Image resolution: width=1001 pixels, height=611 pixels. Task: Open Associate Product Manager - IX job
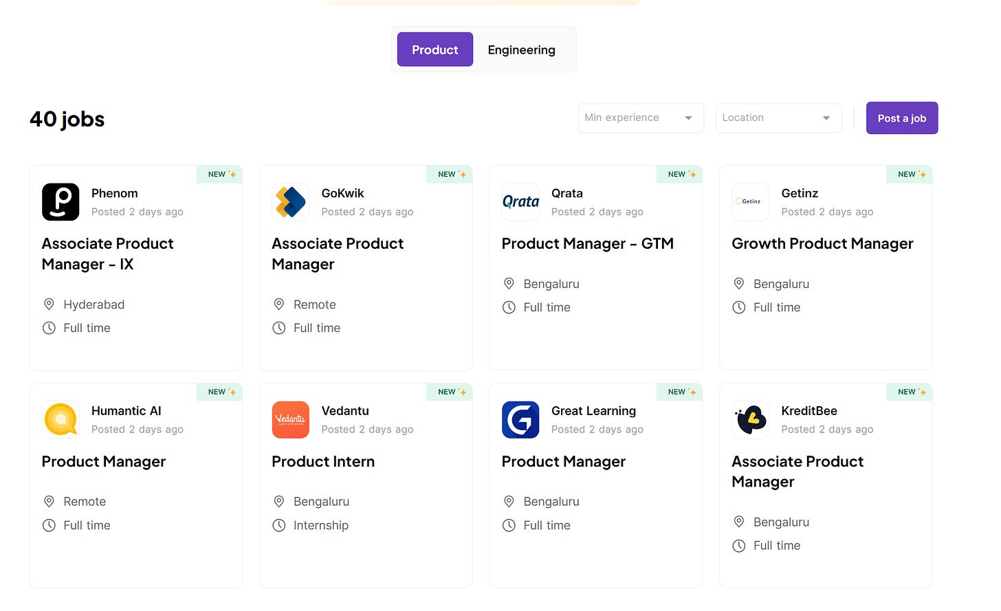tap(108, 254)
